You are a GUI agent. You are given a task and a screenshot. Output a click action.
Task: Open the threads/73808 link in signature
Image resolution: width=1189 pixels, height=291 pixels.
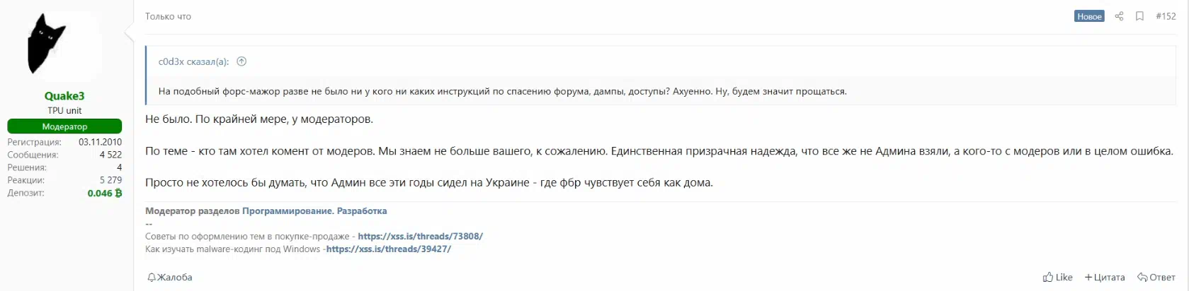pos(420,237)
